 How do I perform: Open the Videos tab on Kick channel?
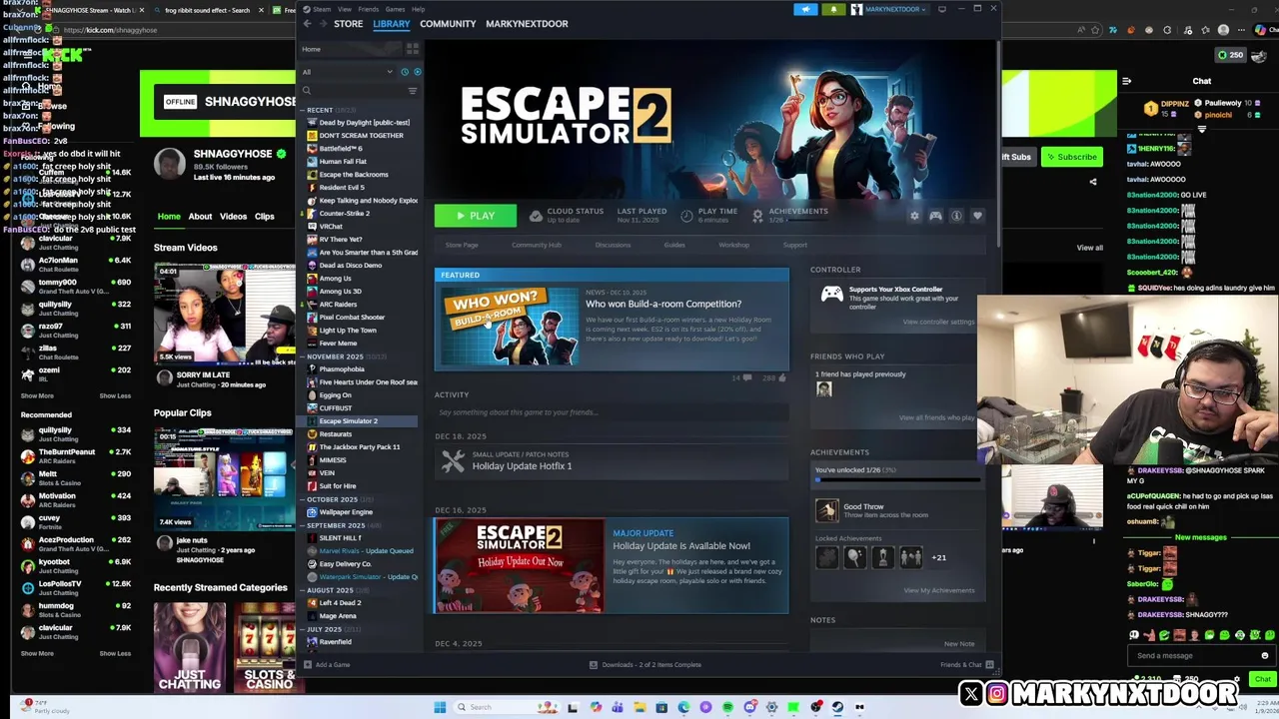(x=233, y=217)
